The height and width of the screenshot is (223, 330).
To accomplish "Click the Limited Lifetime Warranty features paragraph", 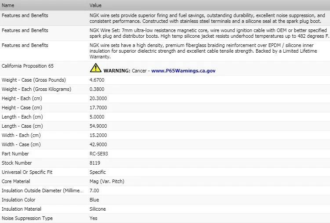I will [x=203, y=51].
